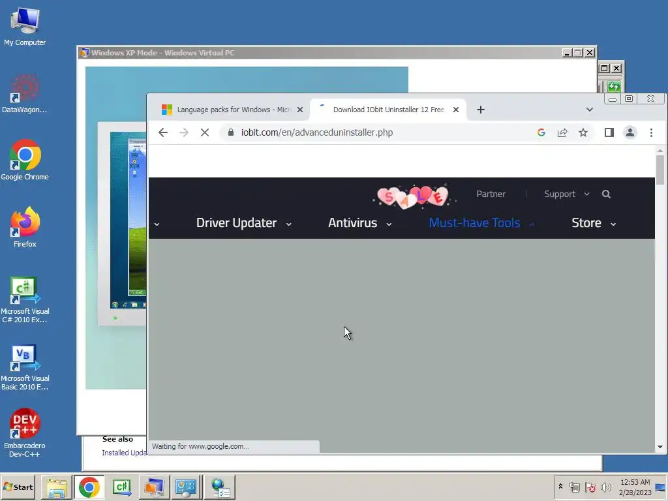This screenshot has width=668, height=501.
Task: Open Microsoft Visual Basic 2010 Express shortcut
Action: point(25,367)
